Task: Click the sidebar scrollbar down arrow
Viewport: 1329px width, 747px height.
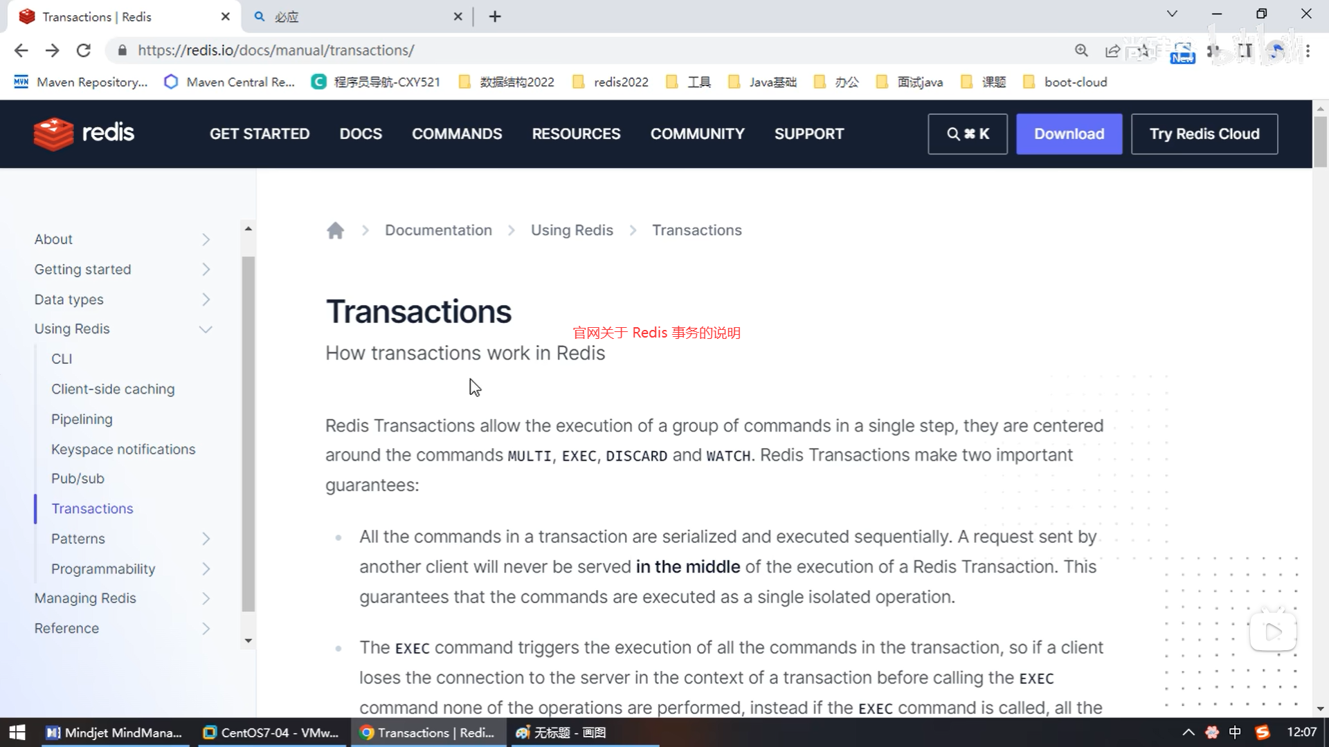Action: click(x=248, y=641)
